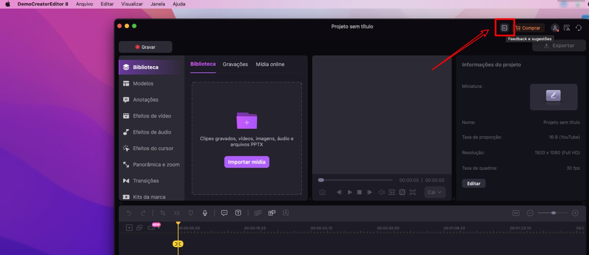589x255 pixels.
Task: Open the Feedback e sugestões icon
Action: click(x=504, y=28)
